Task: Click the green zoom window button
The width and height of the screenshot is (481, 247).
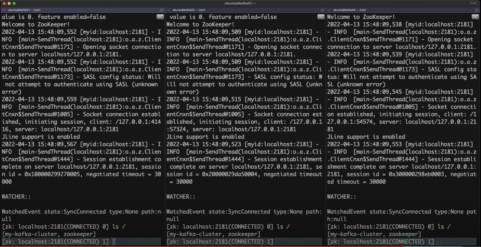Action: (14, 3)
